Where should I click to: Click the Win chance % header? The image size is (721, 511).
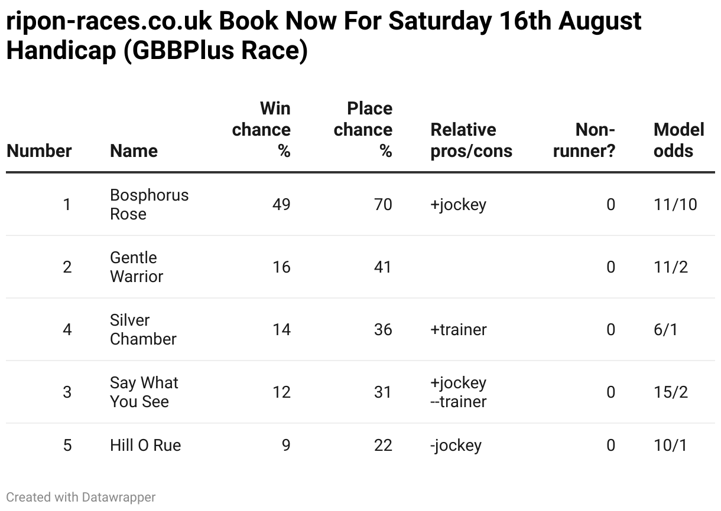click(261, 129)
